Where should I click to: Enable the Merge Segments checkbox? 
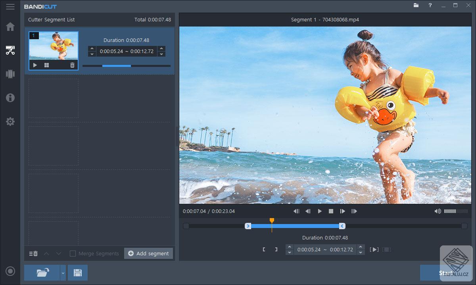(x=73, y=253)
